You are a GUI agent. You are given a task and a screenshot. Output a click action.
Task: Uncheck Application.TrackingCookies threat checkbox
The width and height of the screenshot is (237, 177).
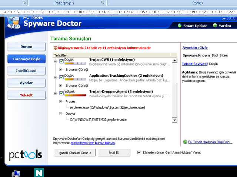tap(61, 77)
